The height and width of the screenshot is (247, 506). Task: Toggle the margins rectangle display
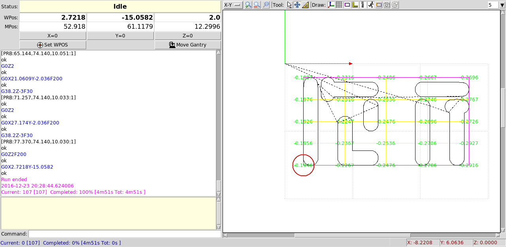[x=347, y=5]
